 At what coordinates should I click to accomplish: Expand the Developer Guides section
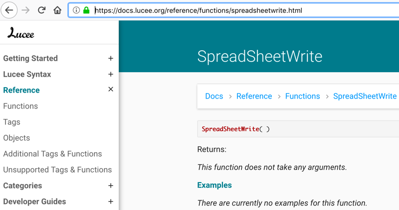pos(110,202)
